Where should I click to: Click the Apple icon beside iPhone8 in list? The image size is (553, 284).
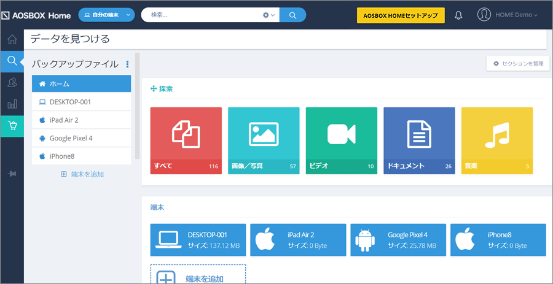42,156
